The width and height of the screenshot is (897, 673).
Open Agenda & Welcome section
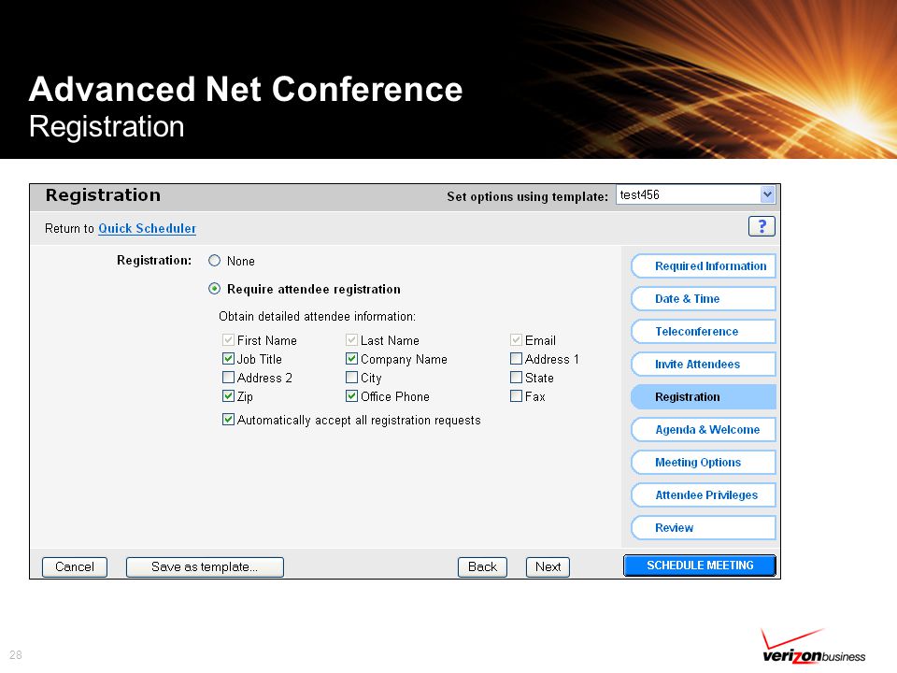tap(703, 429)
